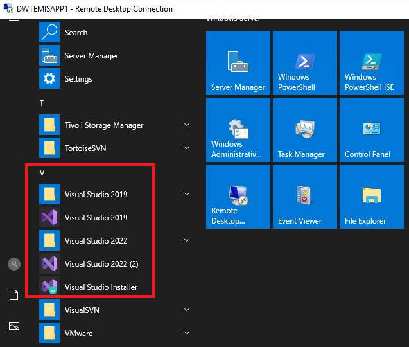Screen dimensions: 409x347
Task: Click Tivoli Storage Manager folder icon
Action: 49,125
